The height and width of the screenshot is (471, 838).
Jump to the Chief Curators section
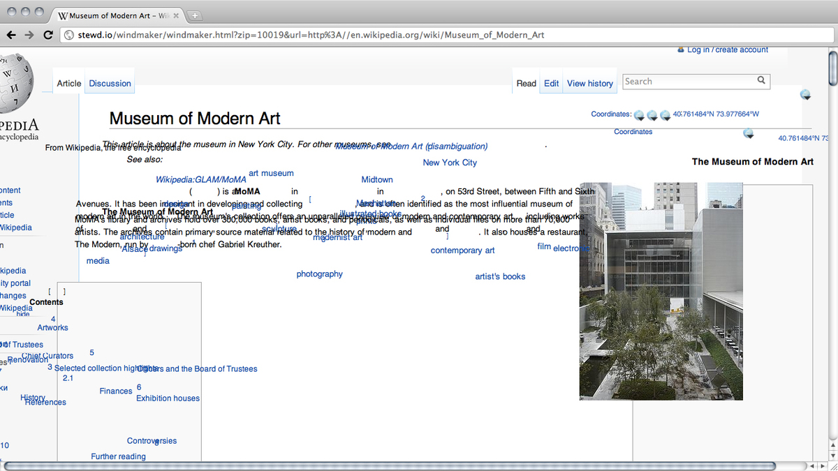[x=47, y=356]
